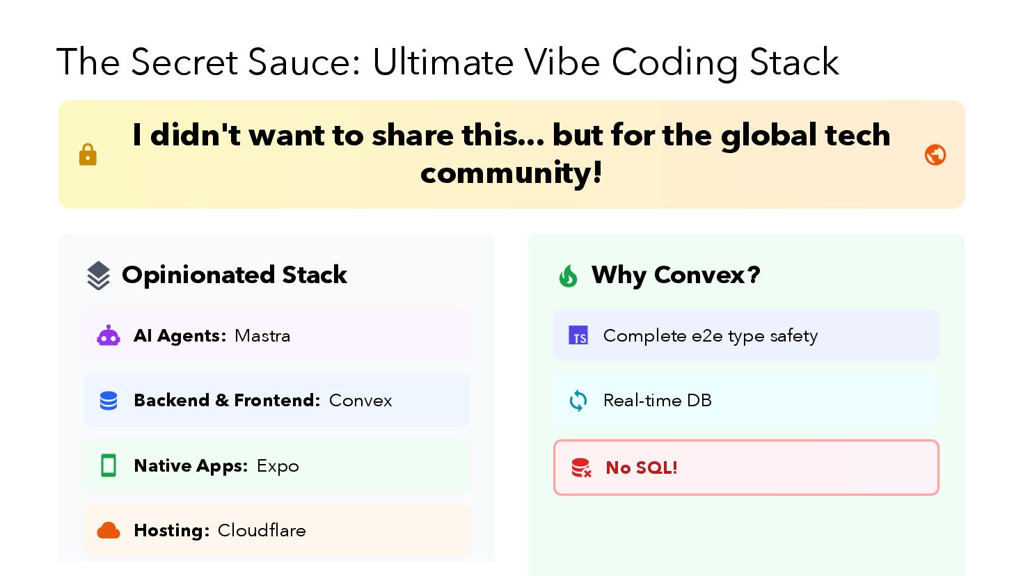Screen dimensions: 1023x576
Task: Select the Backend & Frontend: Convex row
Action: pyautogui.click(x=276, y=400)
